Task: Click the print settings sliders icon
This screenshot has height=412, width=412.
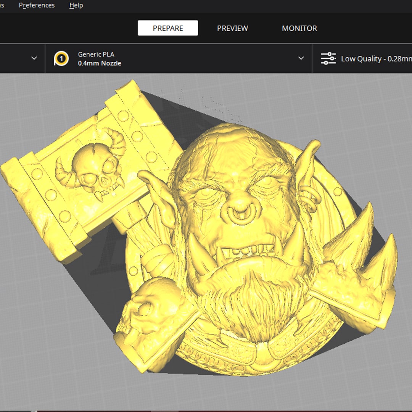Action: point(328,58)
